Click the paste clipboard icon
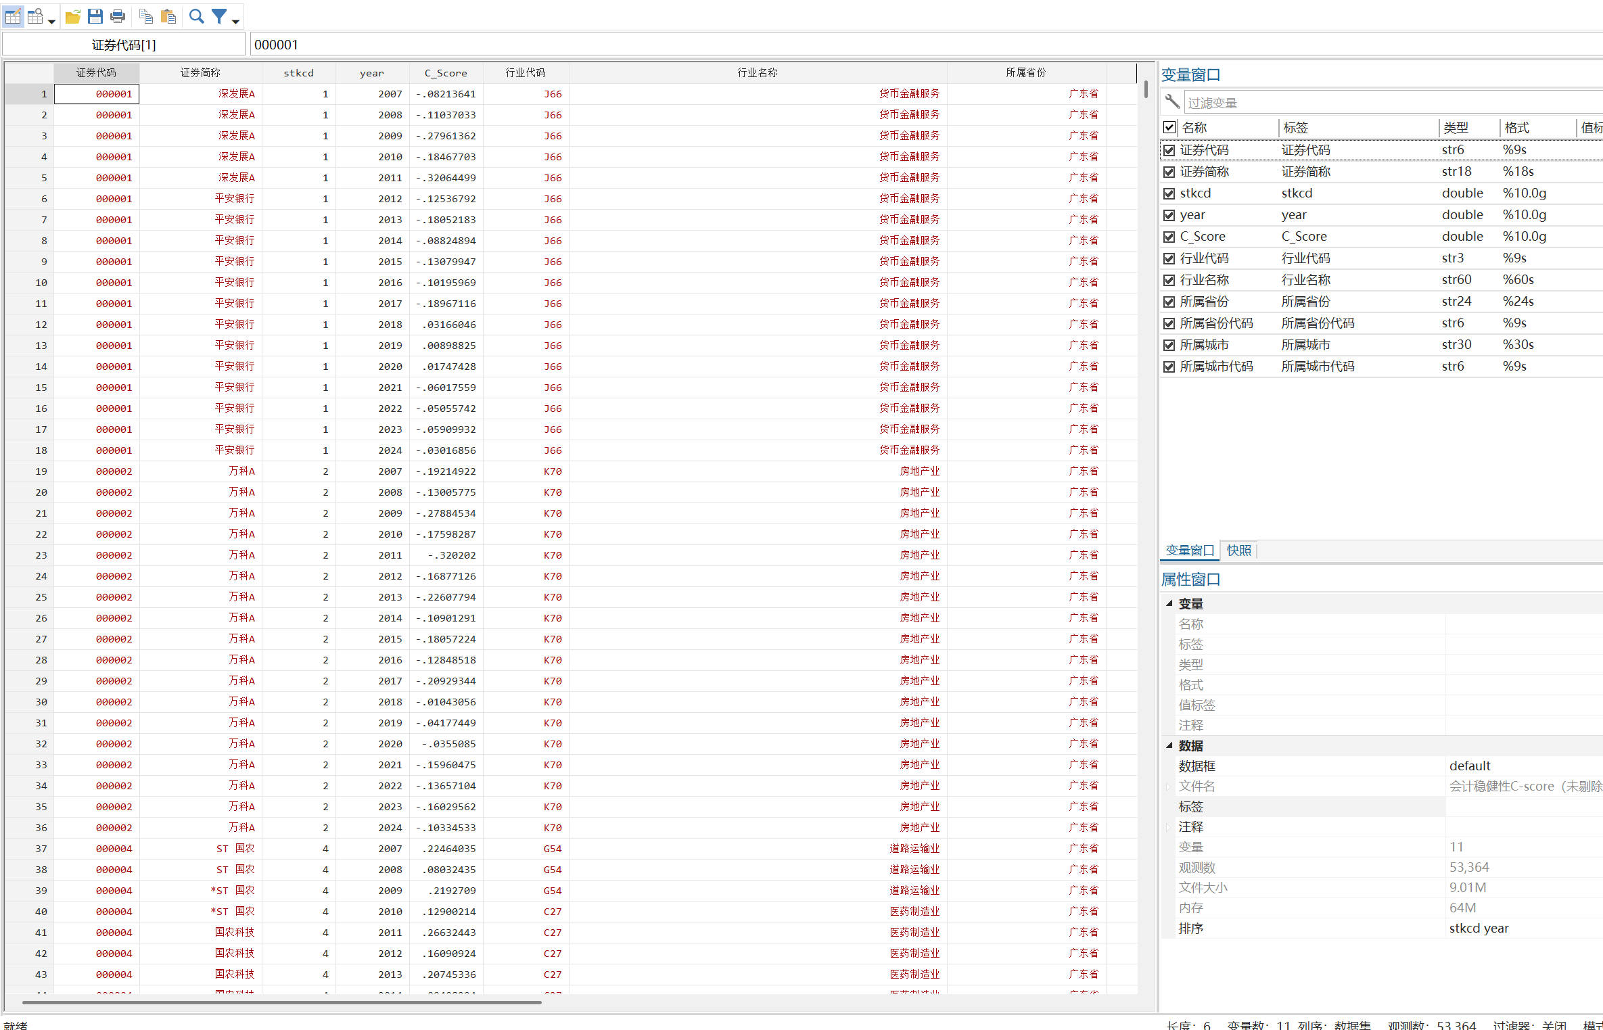 click(168, 16)
